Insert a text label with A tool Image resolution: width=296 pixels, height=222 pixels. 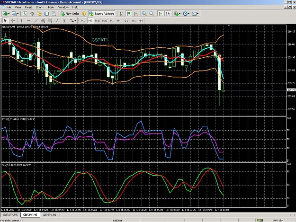[x=57, y=20]
